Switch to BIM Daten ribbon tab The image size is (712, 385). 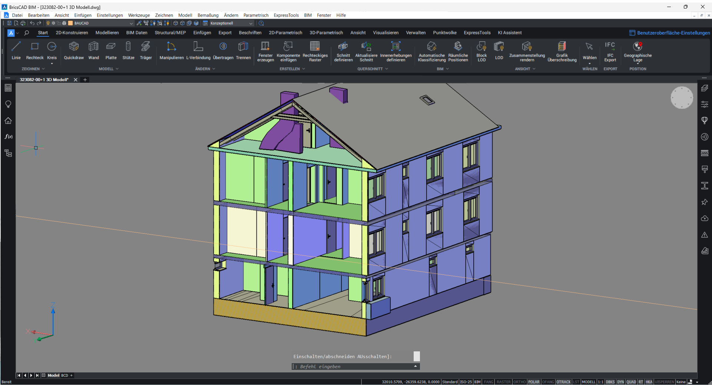[x=137, y=33]
